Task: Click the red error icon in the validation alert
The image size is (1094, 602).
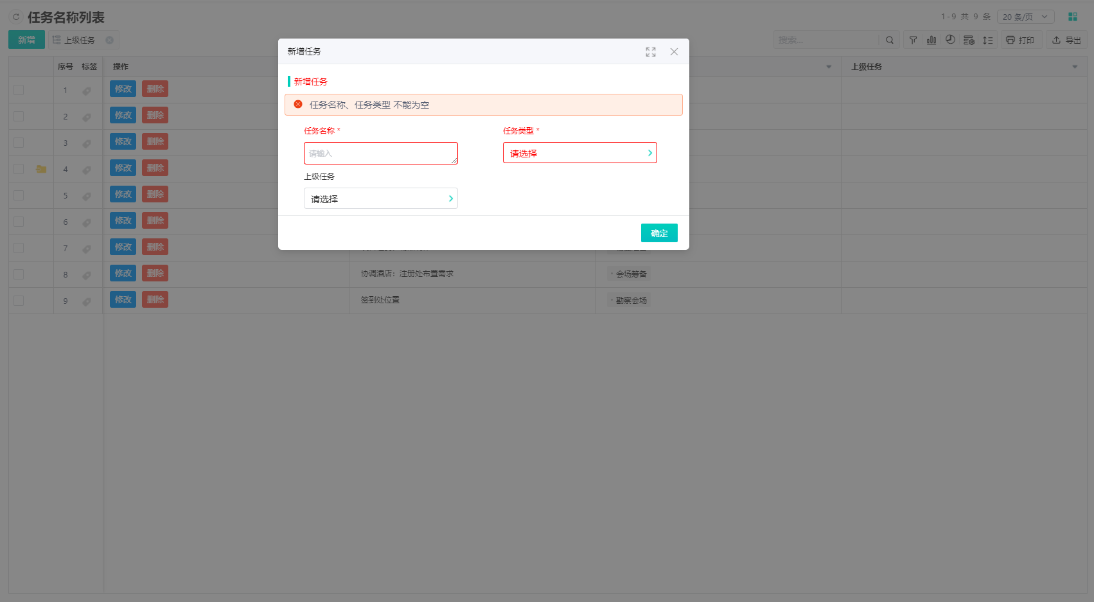Action: [298, 104]
